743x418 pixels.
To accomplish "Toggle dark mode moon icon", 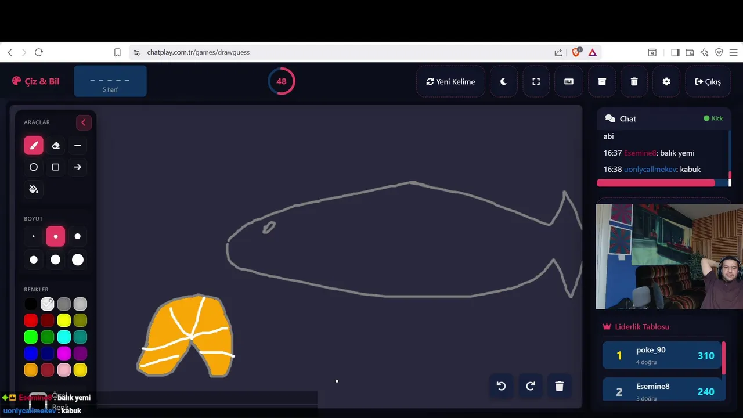I will [504, 82].
